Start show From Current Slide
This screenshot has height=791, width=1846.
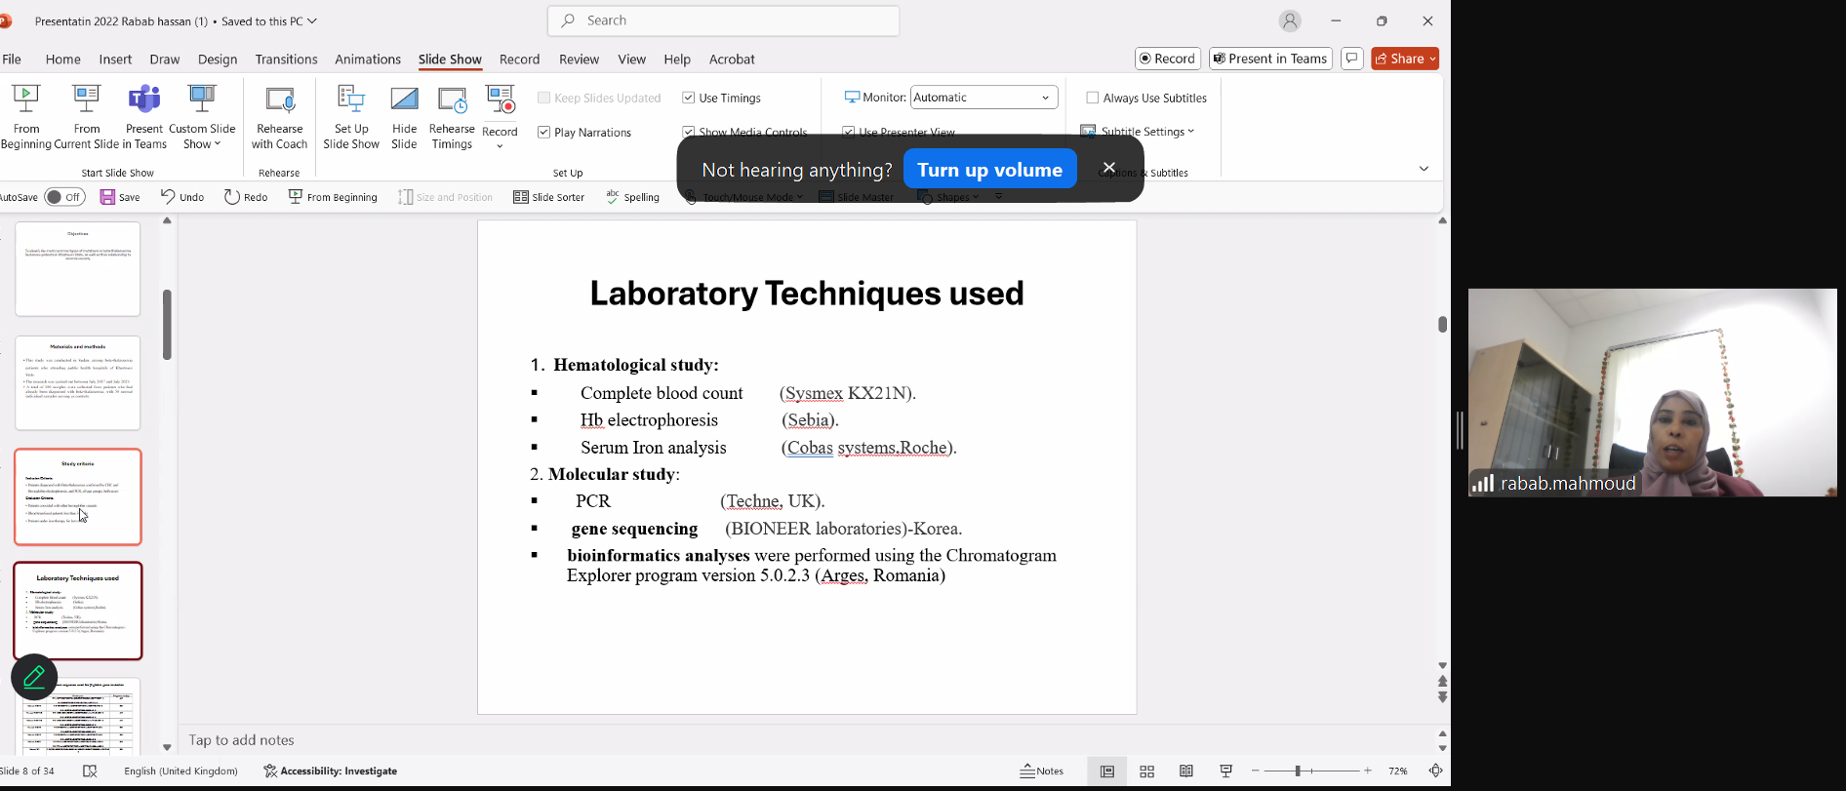click(87, 117)
